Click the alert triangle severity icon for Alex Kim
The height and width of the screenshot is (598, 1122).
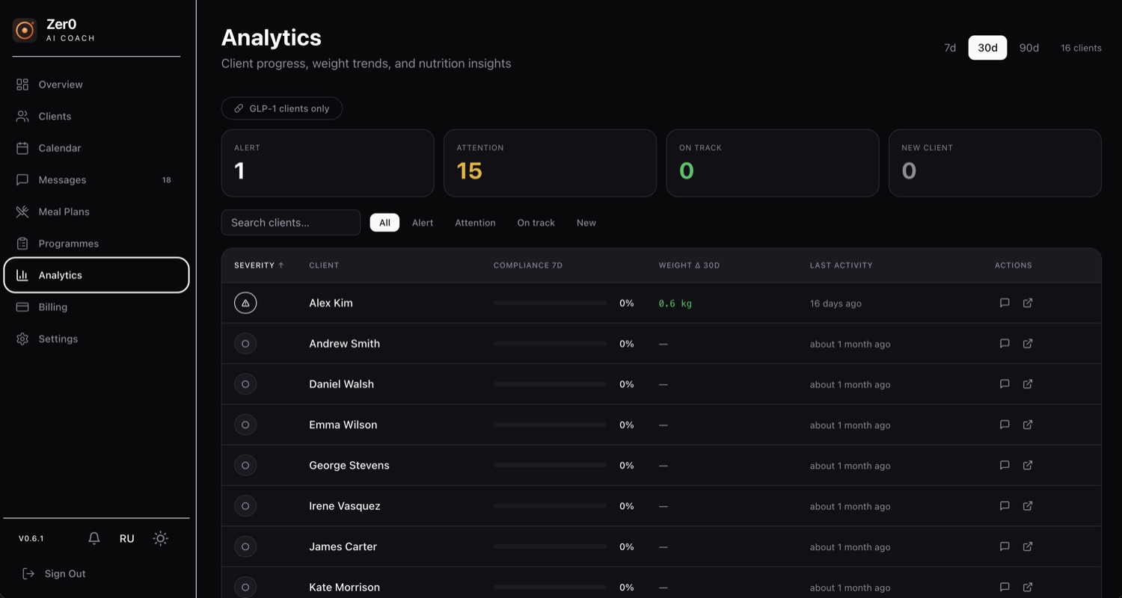point(245,303)
